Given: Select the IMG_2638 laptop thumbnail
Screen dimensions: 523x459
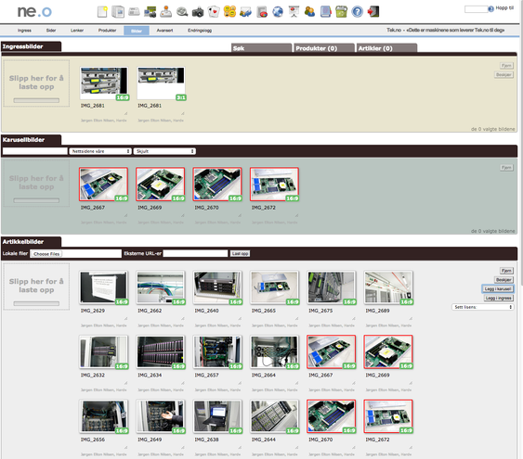Looking at the screenshot, I should click(x=217, y=416).
